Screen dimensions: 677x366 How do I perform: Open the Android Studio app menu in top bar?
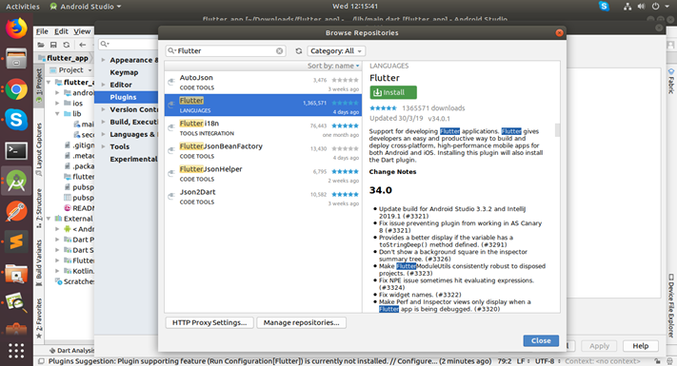click(86, 7)
